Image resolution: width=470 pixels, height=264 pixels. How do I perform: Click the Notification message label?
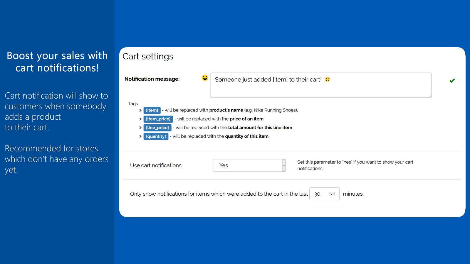tap(152, 79)
